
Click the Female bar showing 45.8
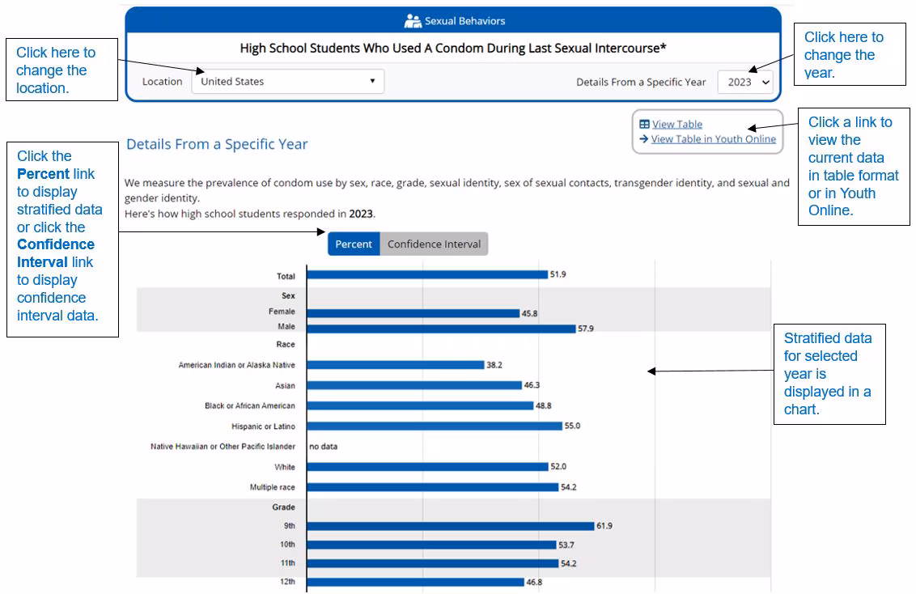point(413,312)
